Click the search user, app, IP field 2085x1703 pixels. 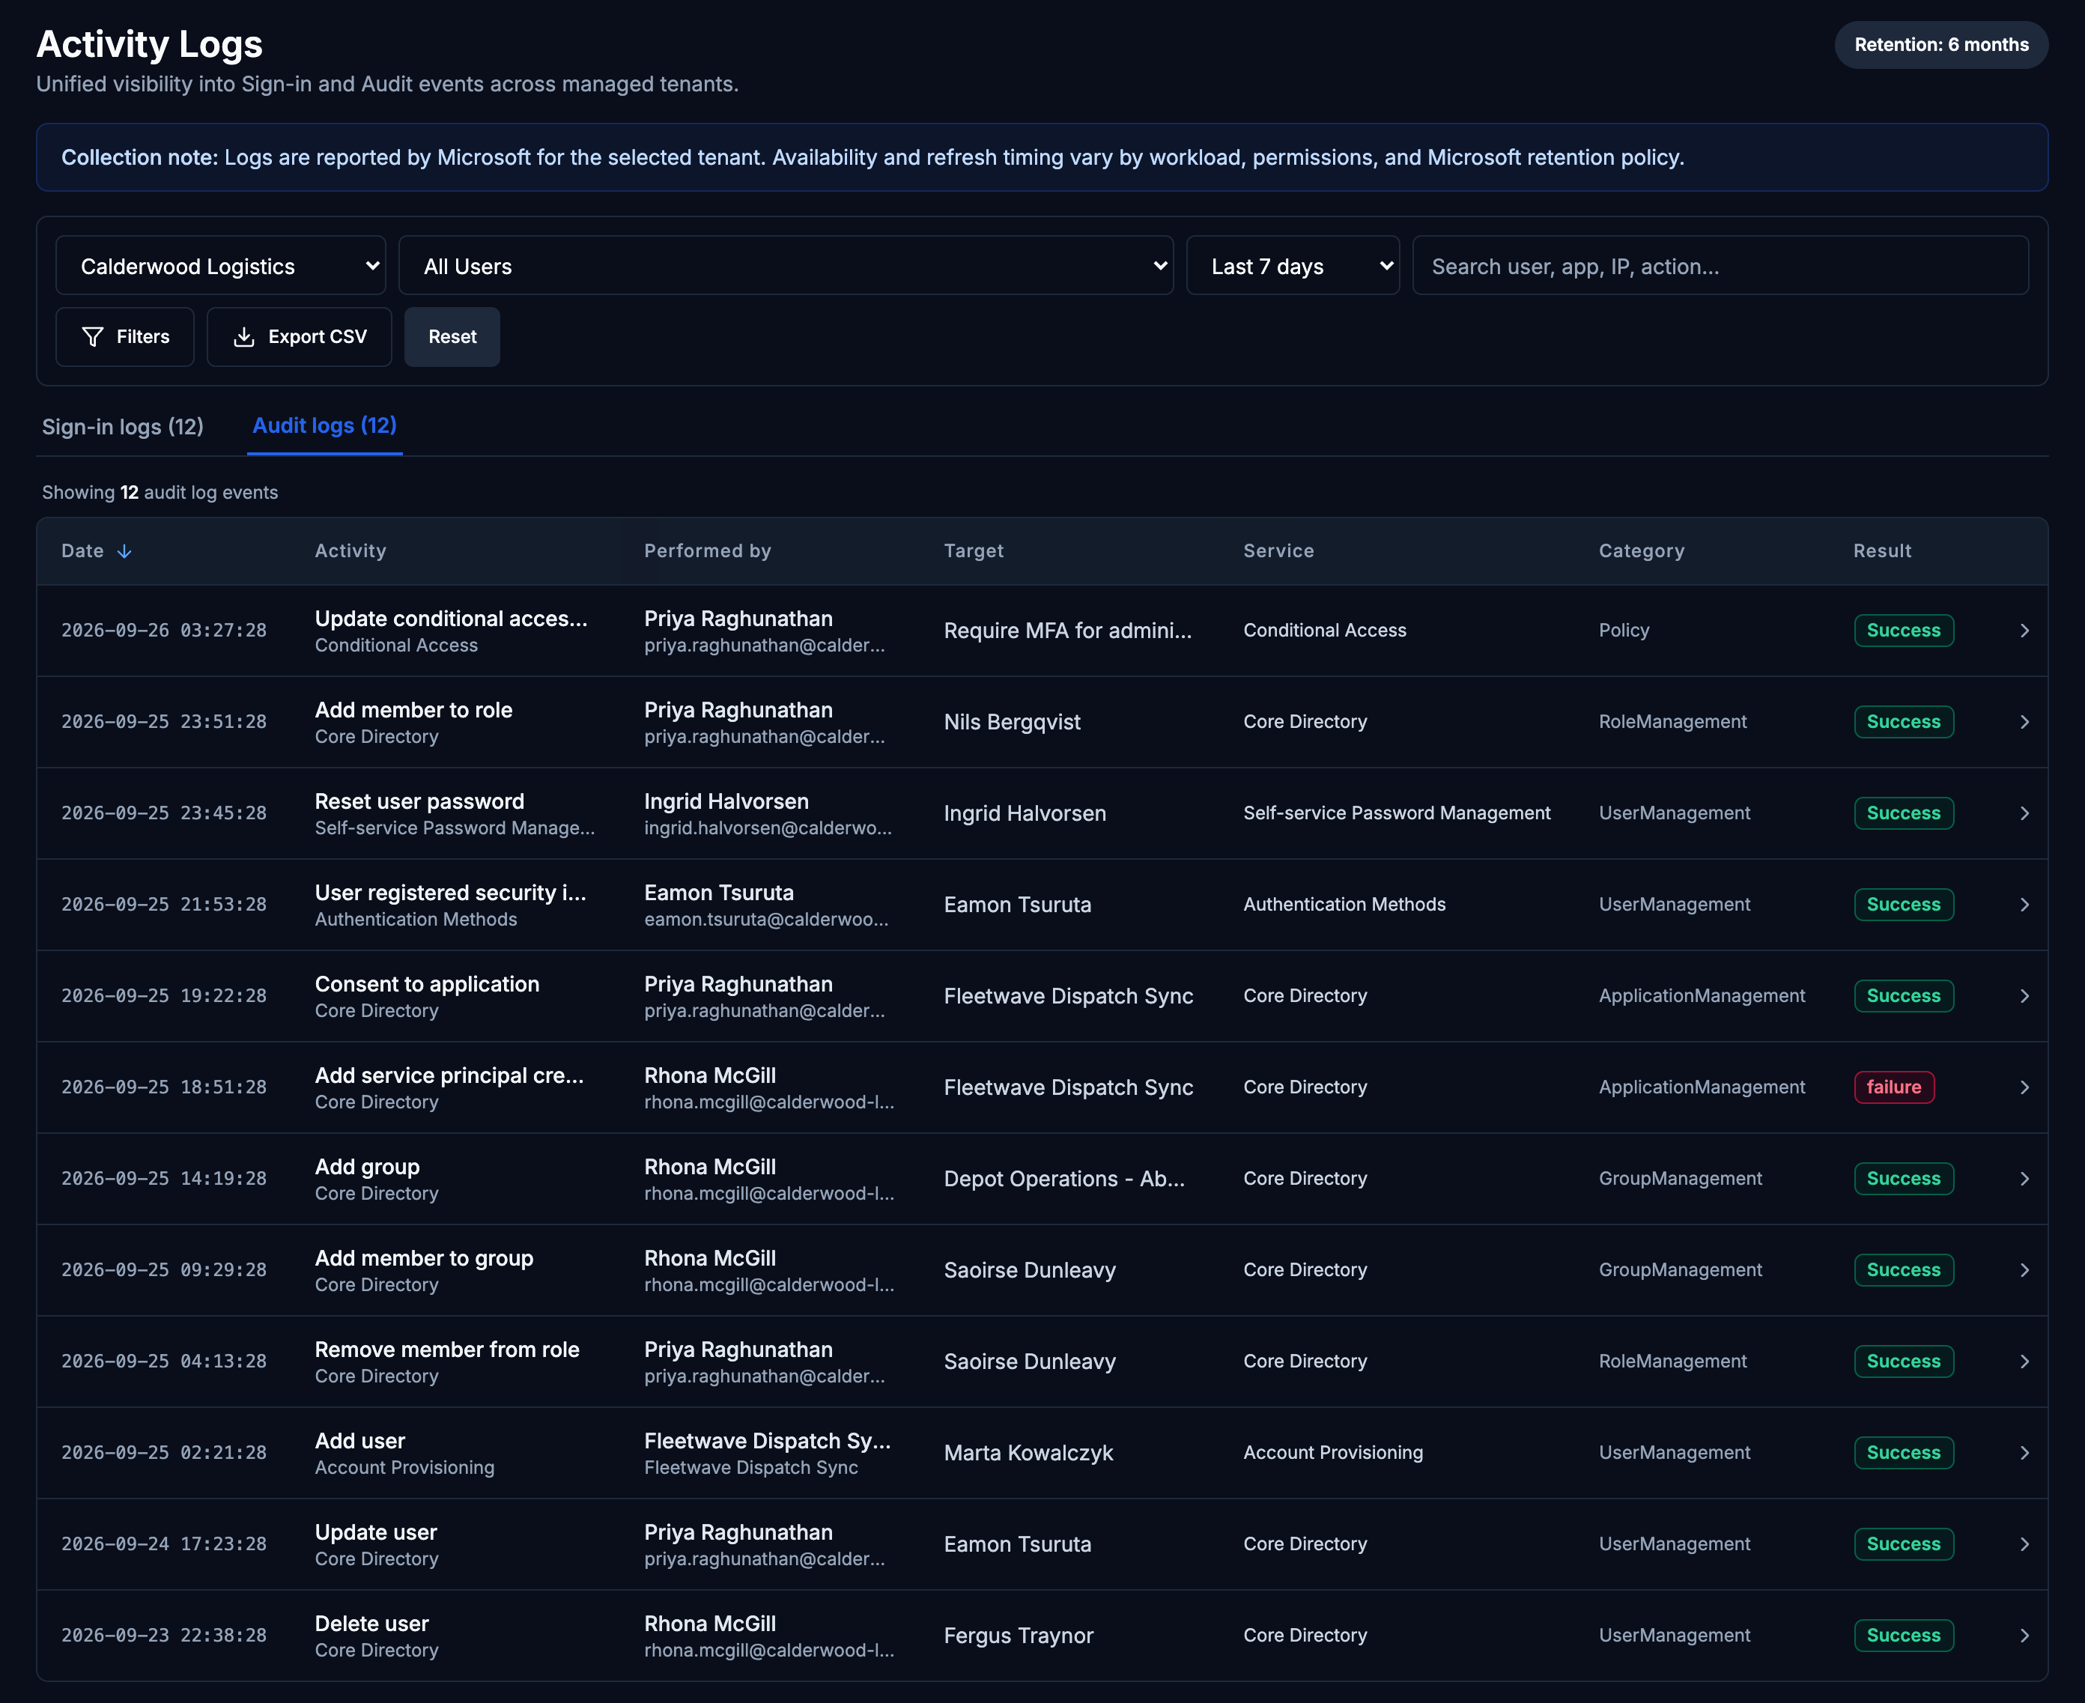(1720, 266)
